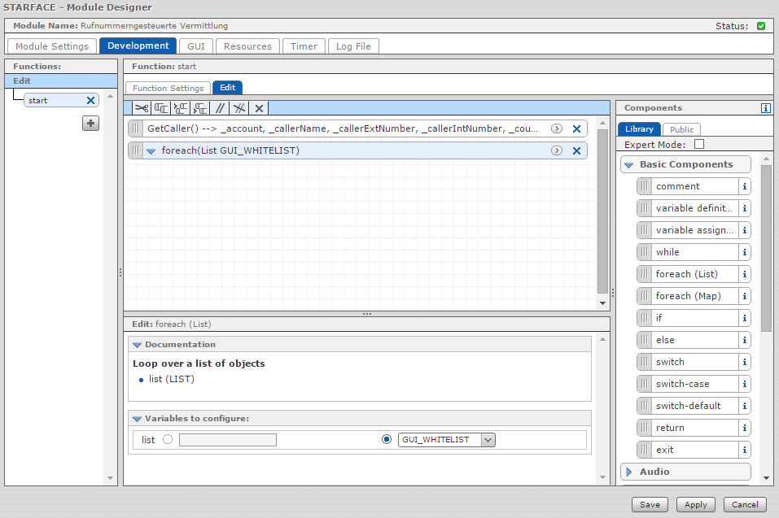779x518 pixels.
Task: Collapse the Basic Components section
Action: pyautogui.click(x=628, y=165)
